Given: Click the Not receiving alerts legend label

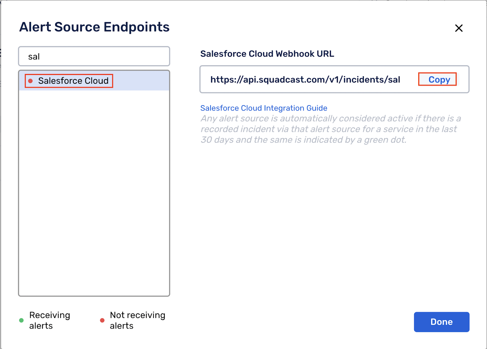Looking at the screenshot, I should coord(138,320).
